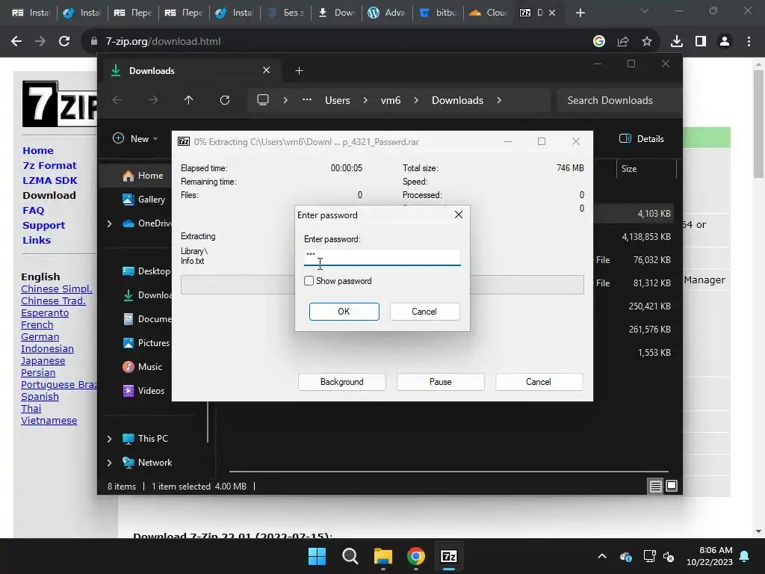
Task: Open Chrome tab search dropdown arrow
Action: (645, 11)
